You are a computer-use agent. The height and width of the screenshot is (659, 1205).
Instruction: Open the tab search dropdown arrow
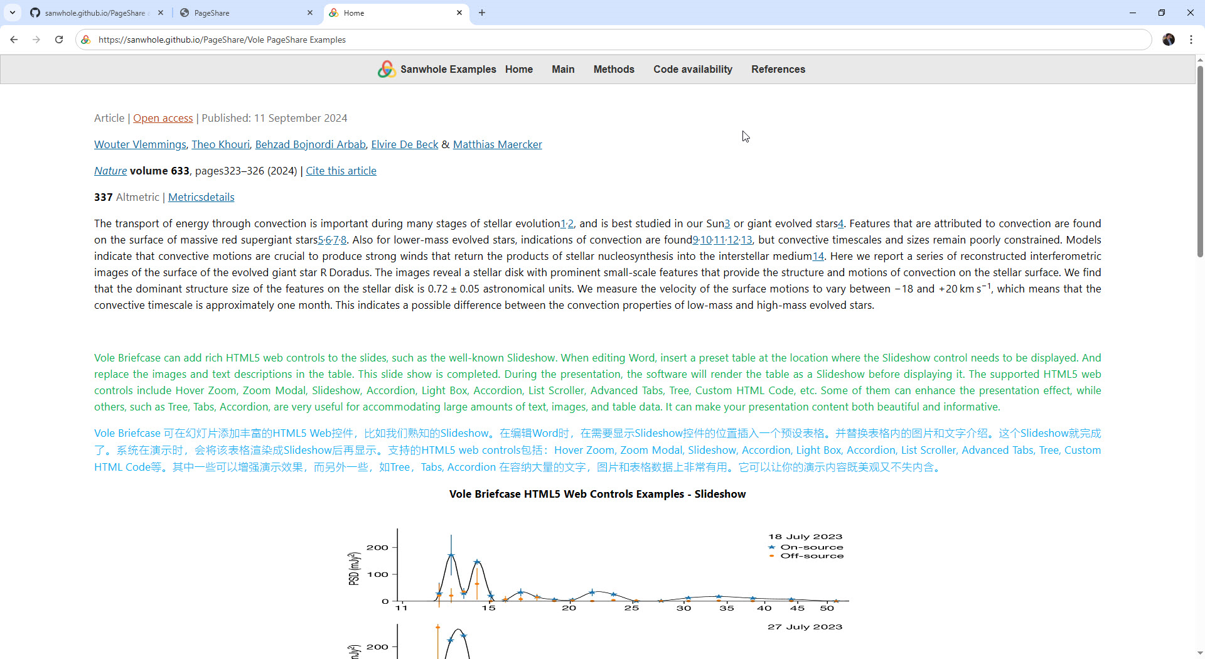click(13, 13)
